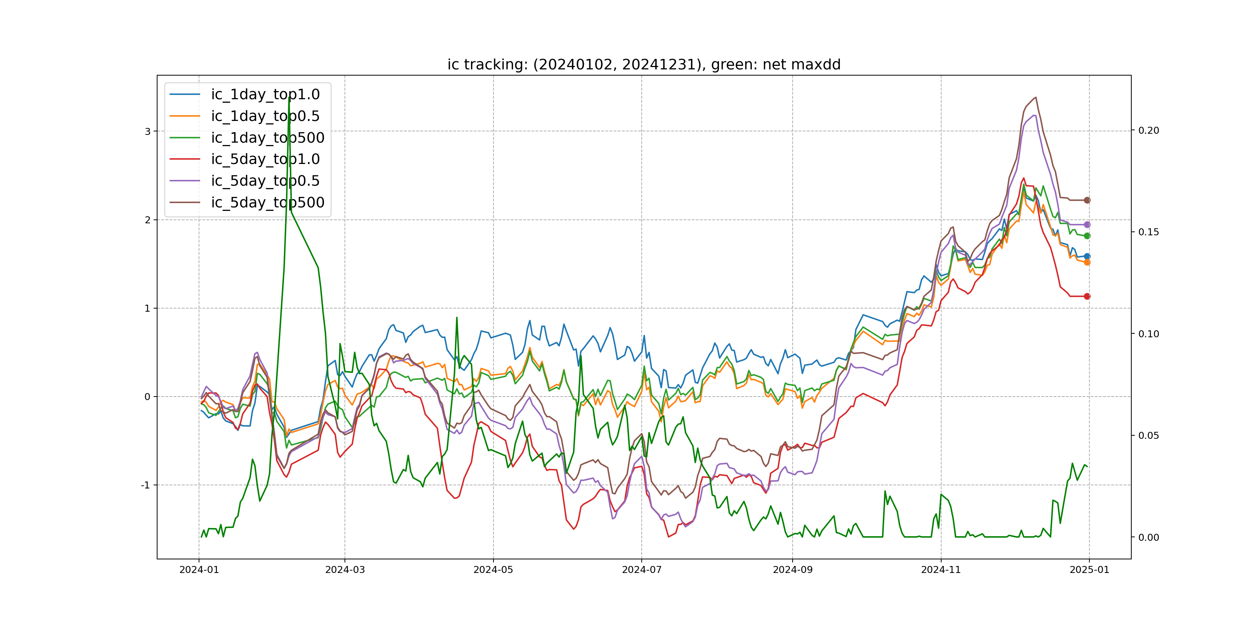Viewport: 1257px width, 628px height.
Task: Click the 0.05 right-axis tick label
Action: click(1149, 435)
